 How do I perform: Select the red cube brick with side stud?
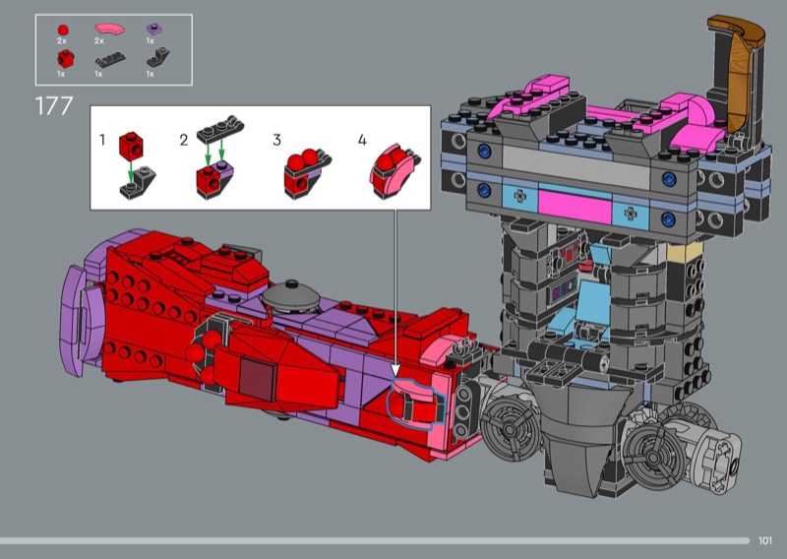[63, 60]
